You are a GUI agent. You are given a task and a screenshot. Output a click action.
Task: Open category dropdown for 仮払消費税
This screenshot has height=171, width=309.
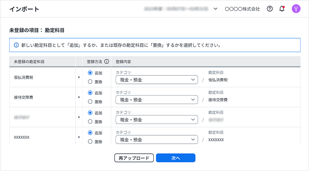click(x=157, y=80)
